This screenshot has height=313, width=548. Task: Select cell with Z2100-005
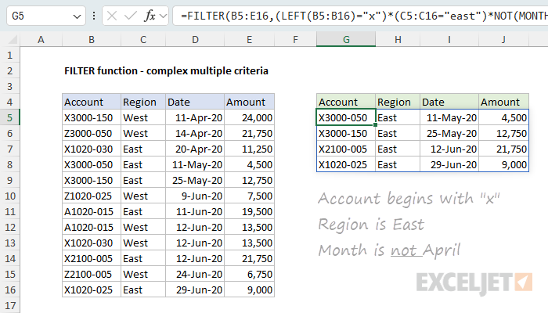[92, 274]
